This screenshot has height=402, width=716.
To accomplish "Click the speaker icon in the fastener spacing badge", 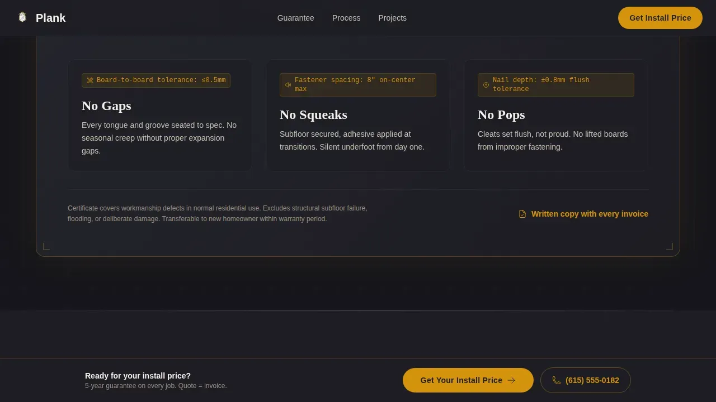I will click(x=288, y=85).
